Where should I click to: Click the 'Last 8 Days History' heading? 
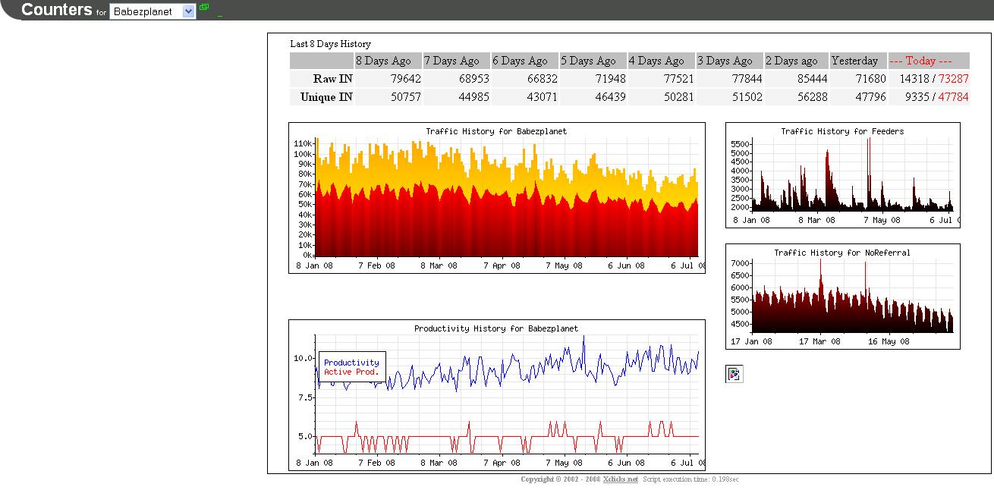(331, 44)
